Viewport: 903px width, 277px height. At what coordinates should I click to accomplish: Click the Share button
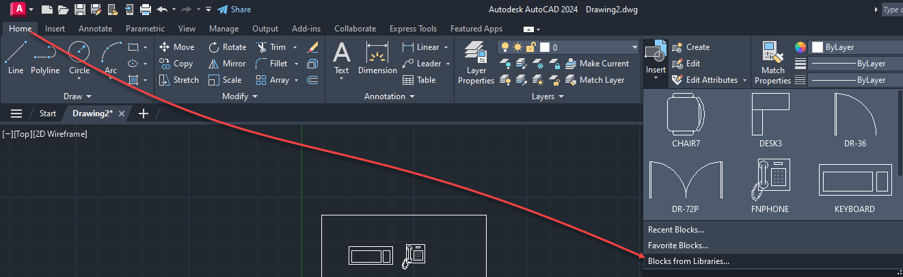point(234,10)
